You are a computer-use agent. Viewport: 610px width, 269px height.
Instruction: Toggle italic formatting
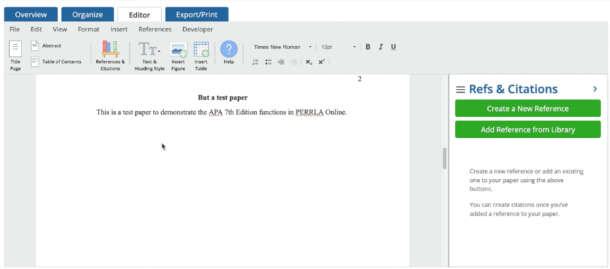click(x=381, y=47)
